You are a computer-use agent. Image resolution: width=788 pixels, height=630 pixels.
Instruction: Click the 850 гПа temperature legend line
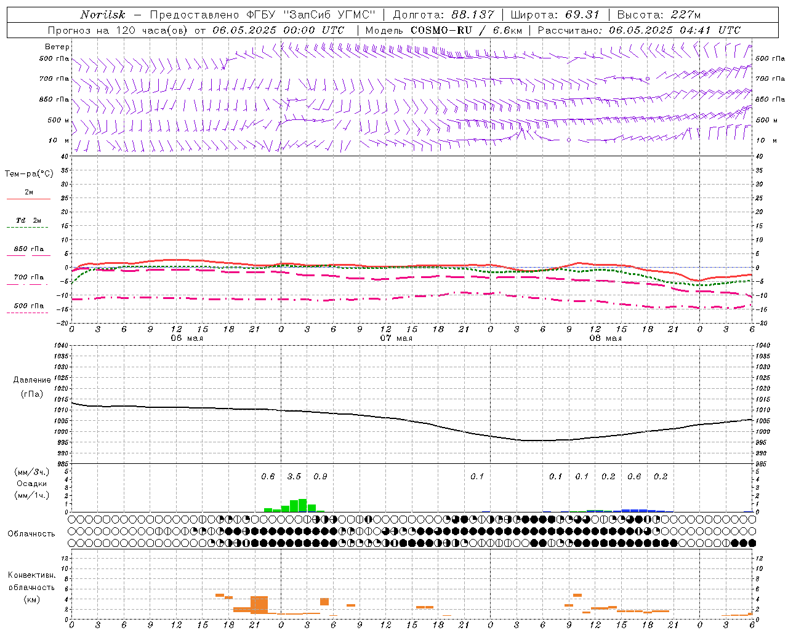[29, 255]
